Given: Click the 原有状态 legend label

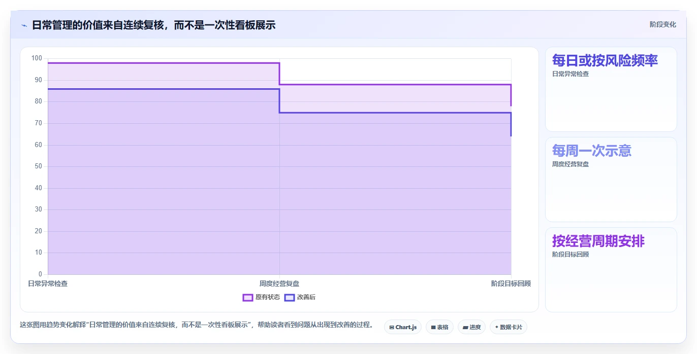Looking at the screenshot, I should (268, 297).
